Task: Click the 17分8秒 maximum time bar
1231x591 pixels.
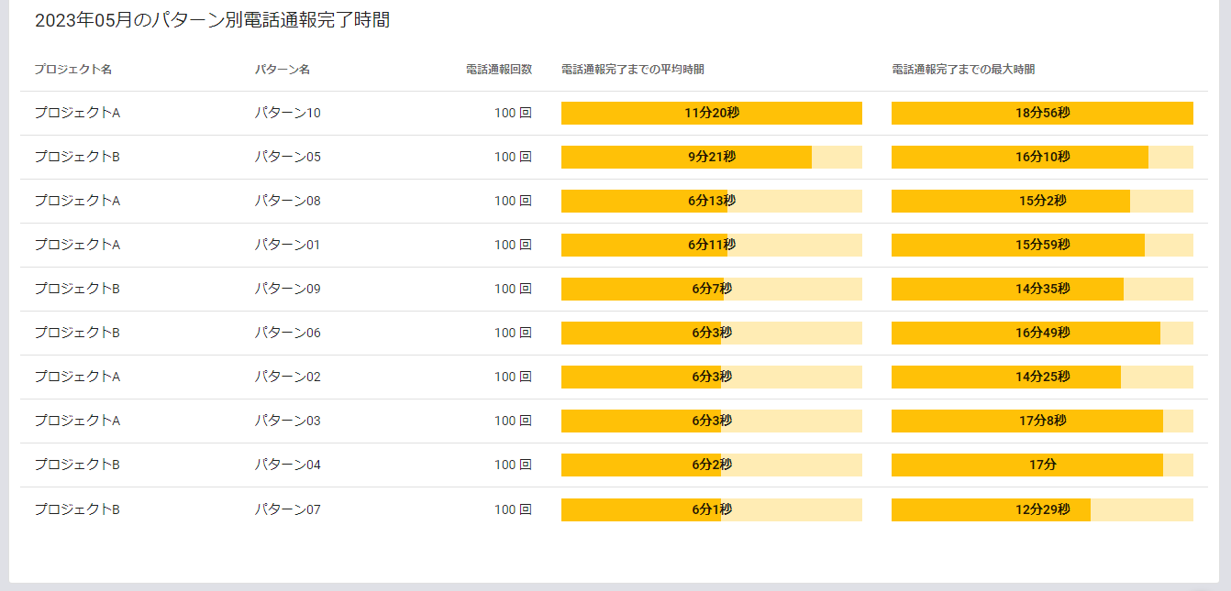Action: pyautogui.click(x=1042, y=421)
